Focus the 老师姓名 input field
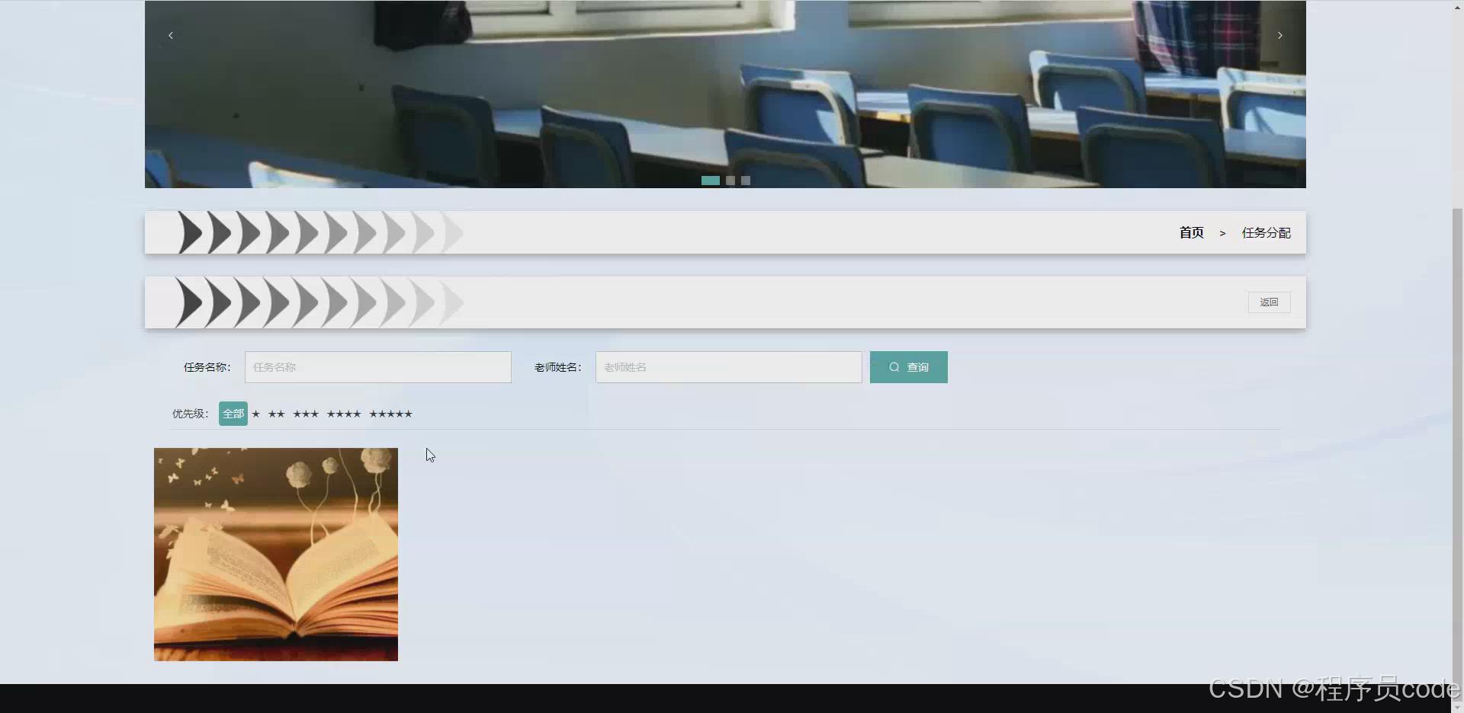 [x=729, y=367]
